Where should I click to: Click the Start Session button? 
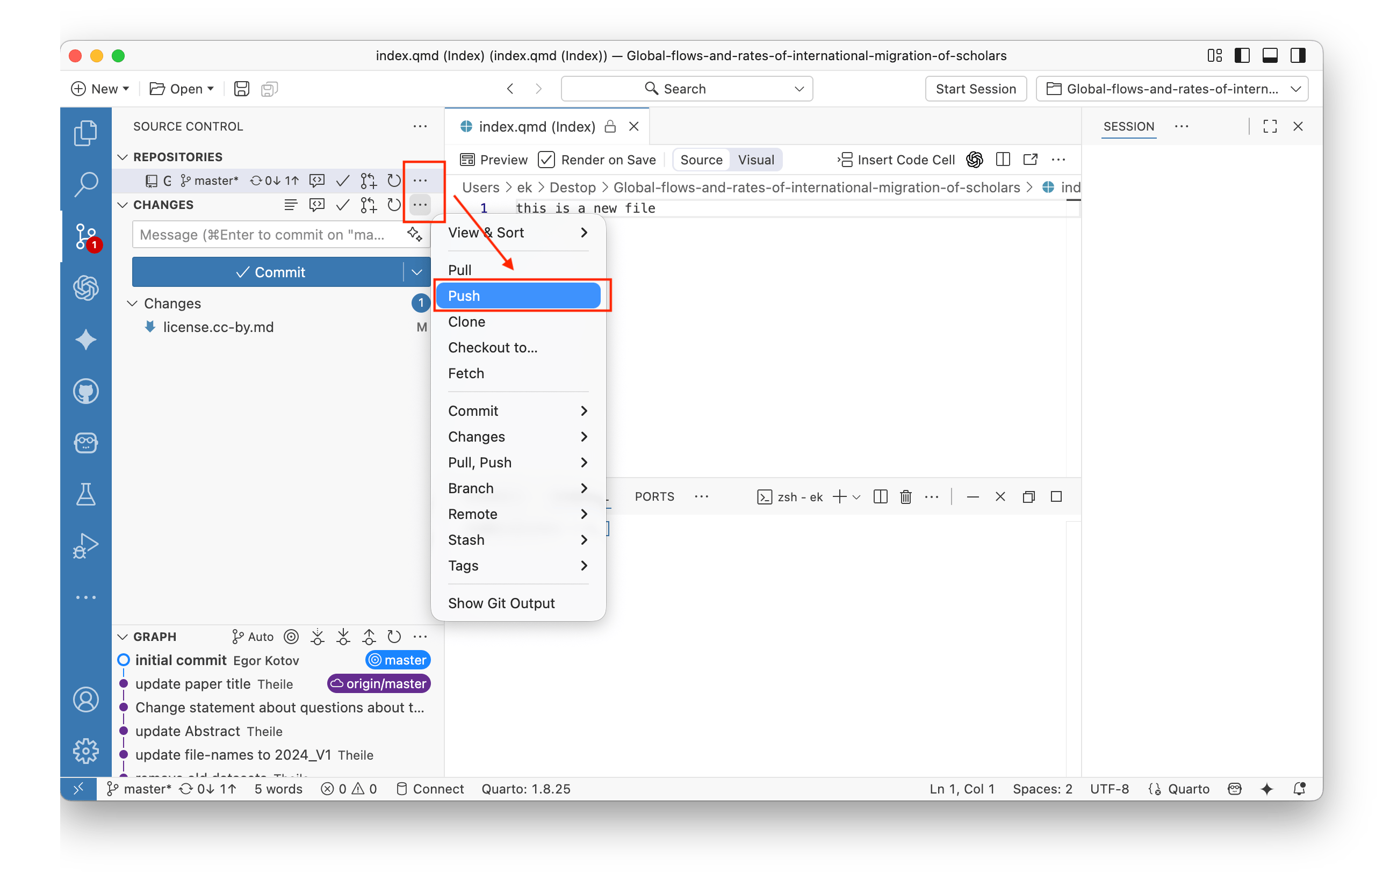click(x=975, y=89)
